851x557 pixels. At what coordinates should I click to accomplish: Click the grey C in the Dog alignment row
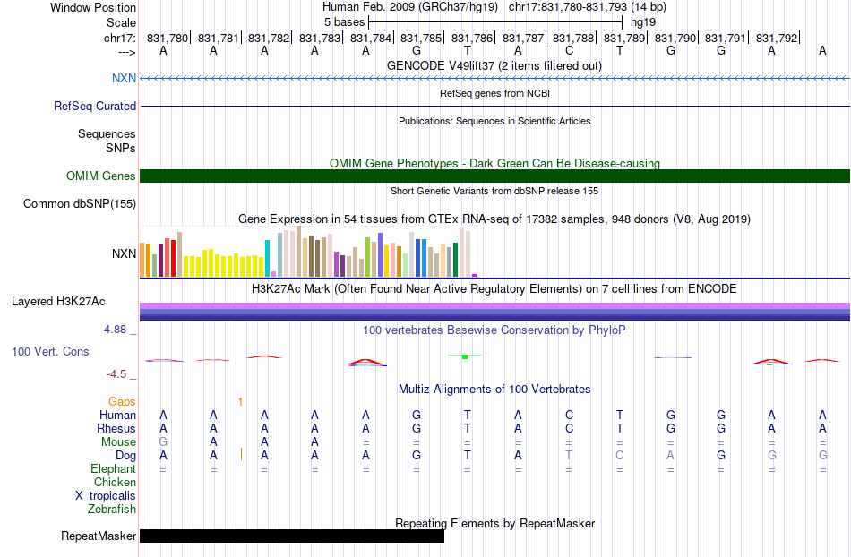click(620, 456)
